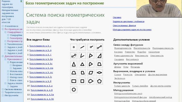Filter arguments by 'Углы'
Screen dimensions: 182x102
pos(126,67)
